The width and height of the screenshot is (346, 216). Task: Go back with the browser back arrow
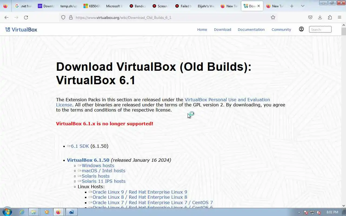[x=6, y=17]
